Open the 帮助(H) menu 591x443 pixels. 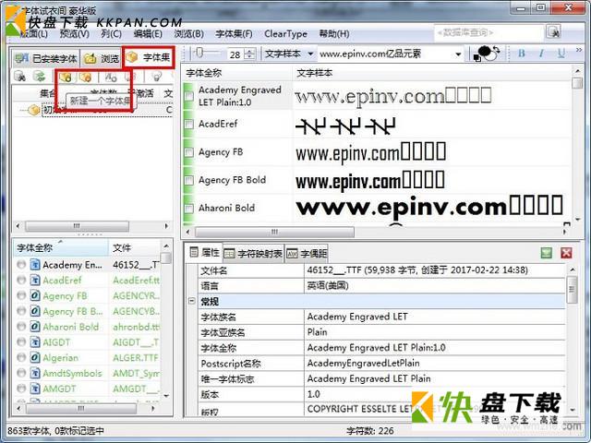[334, 34]
